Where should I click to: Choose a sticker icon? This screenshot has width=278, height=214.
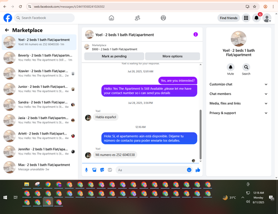click(102, 170)
